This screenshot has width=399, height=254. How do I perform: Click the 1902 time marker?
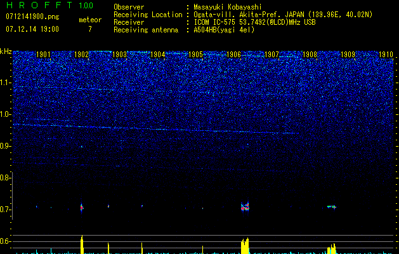(x=81, y=55)
